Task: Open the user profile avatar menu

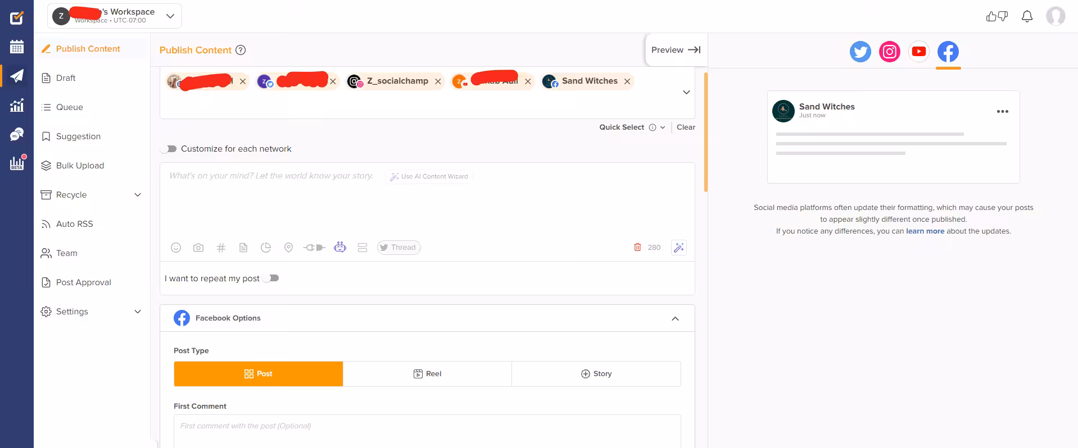Action: click(1056, 16)
